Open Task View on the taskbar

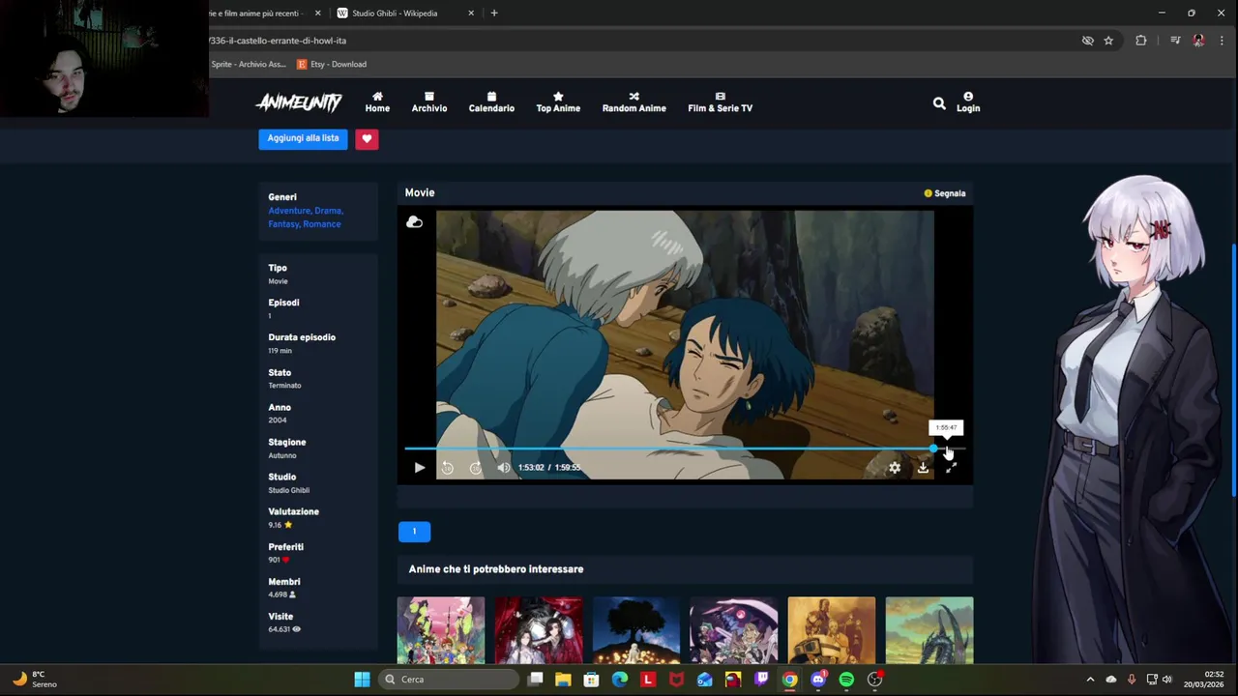point(535,680)
